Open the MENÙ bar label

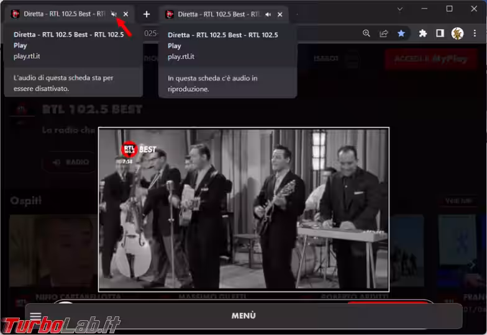point(243,316)
